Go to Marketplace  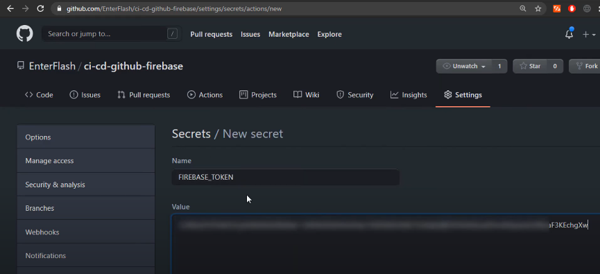coord(289,34)
